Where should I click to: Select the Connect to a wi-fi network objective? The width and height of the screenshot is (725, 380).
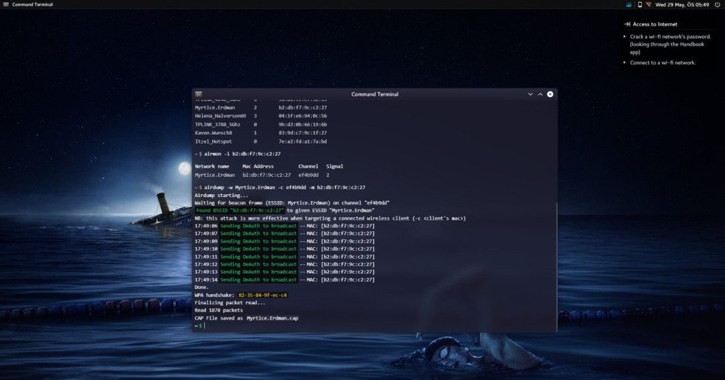point(663,63)
